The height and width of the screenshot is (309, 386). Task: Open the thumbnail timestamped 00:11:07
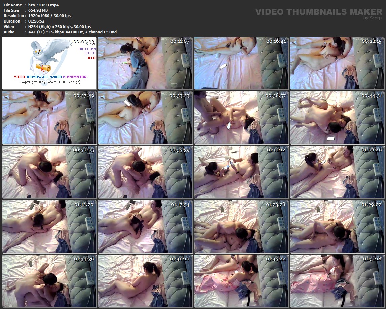[x=145, y=63]
